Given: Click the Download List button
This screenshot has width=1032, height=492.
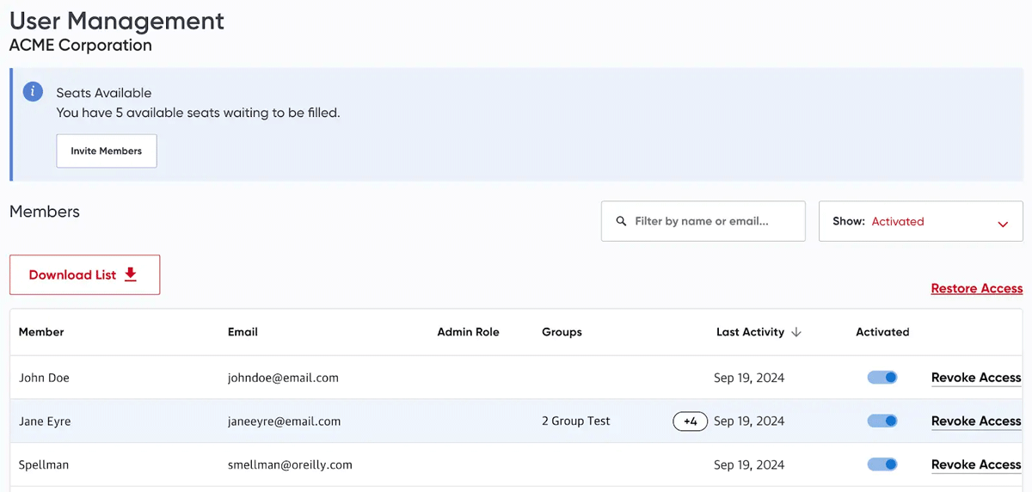Looking at the screenshot, I should coord(84,275).
